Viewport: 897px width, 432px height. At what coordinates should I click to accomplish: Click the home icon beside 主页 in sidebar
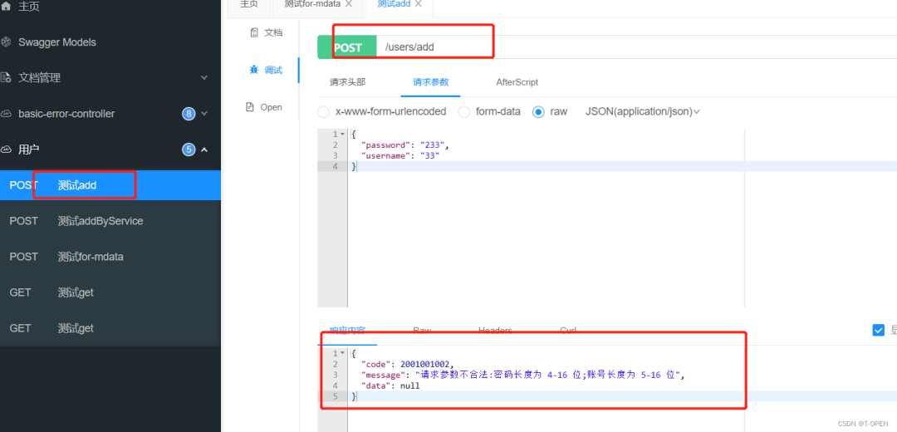[x=6, y=7]
